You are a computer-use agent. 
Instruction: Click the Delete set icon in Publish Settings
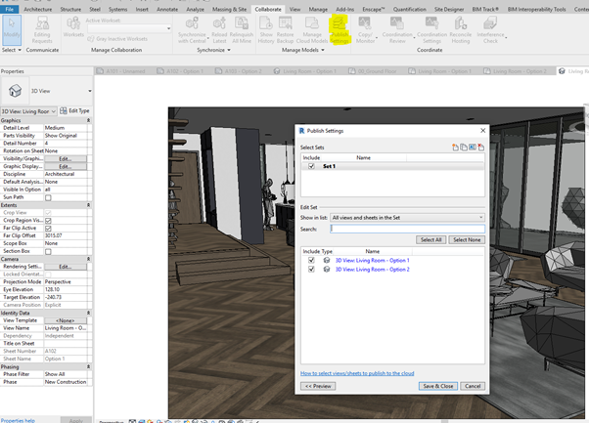481,148
